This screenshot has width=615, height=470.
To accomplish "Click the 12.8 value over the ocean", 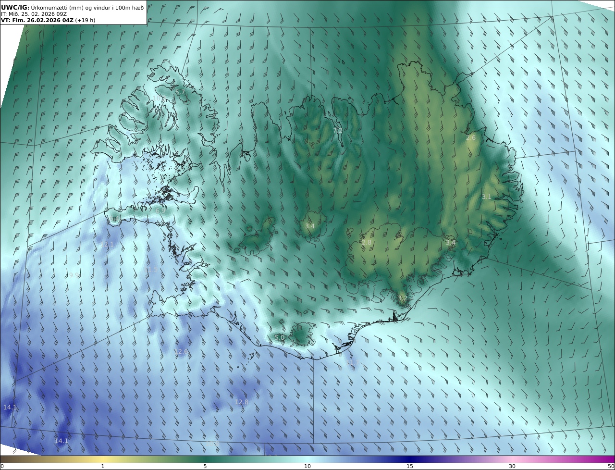I will point(242,402).
